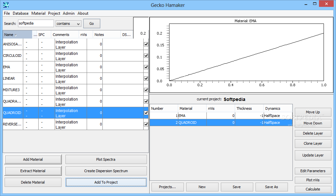Image resolution: width=336 pixels, height=196 pixels.
Task: Click Move Up button
Action: (x=313, y=112)
